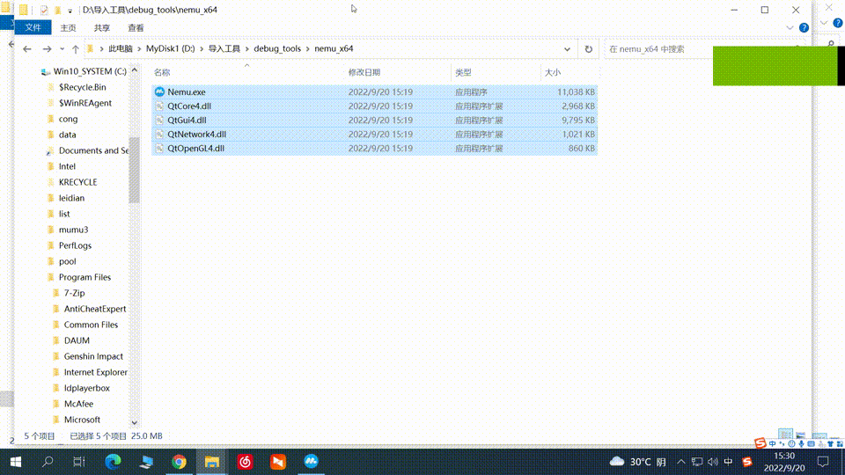Open Explorer help question mark
Viewport: 845px width, 475px height.
pos(804,27)
